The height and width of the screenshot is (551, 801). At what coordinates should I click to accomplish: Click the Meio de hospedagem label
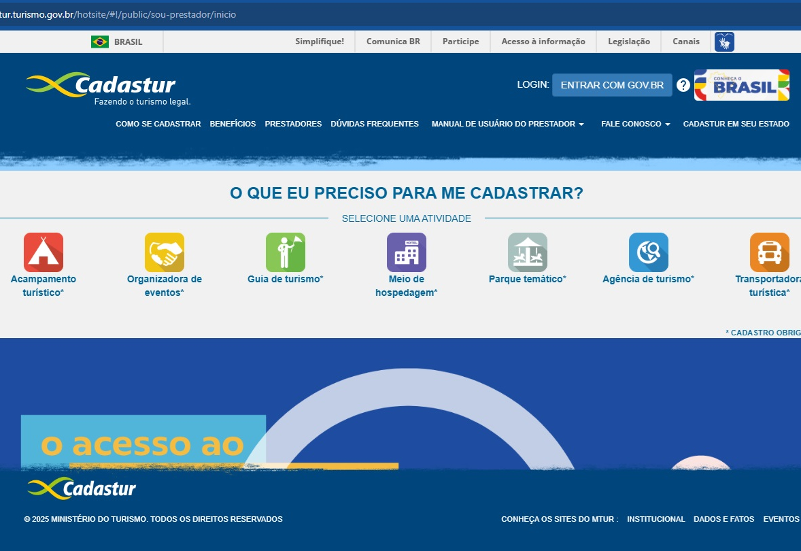tap(407, 286)
